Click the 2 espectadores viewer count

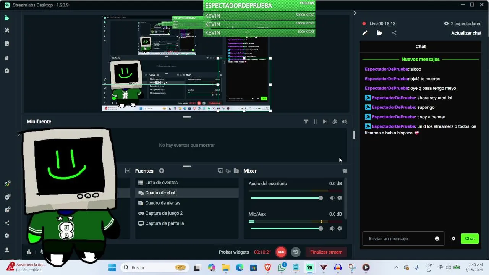pos(462,24)
